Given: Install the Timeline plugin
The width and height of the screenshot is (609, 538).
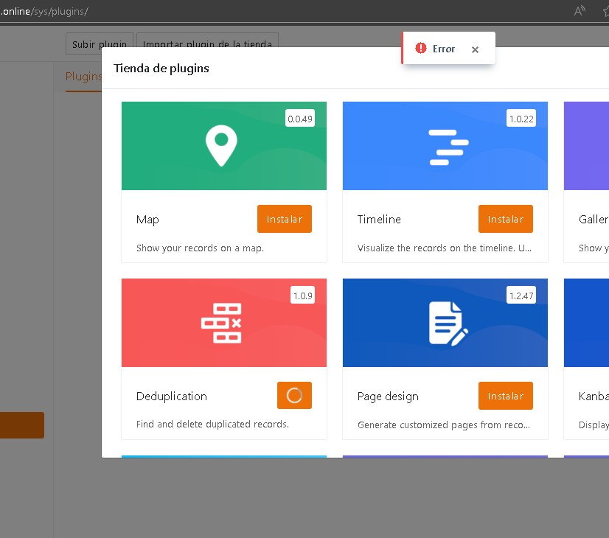Looking at the screenshot, I should [505, 219].
